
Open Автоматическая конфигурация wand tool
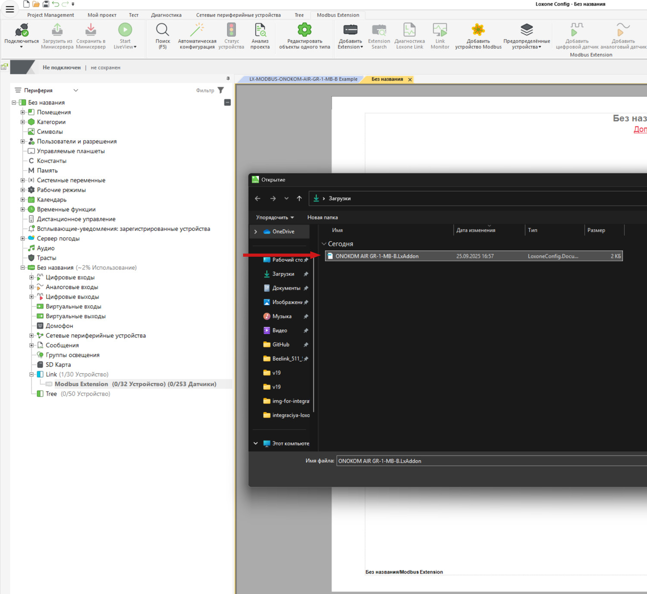(x=197, y=30)
